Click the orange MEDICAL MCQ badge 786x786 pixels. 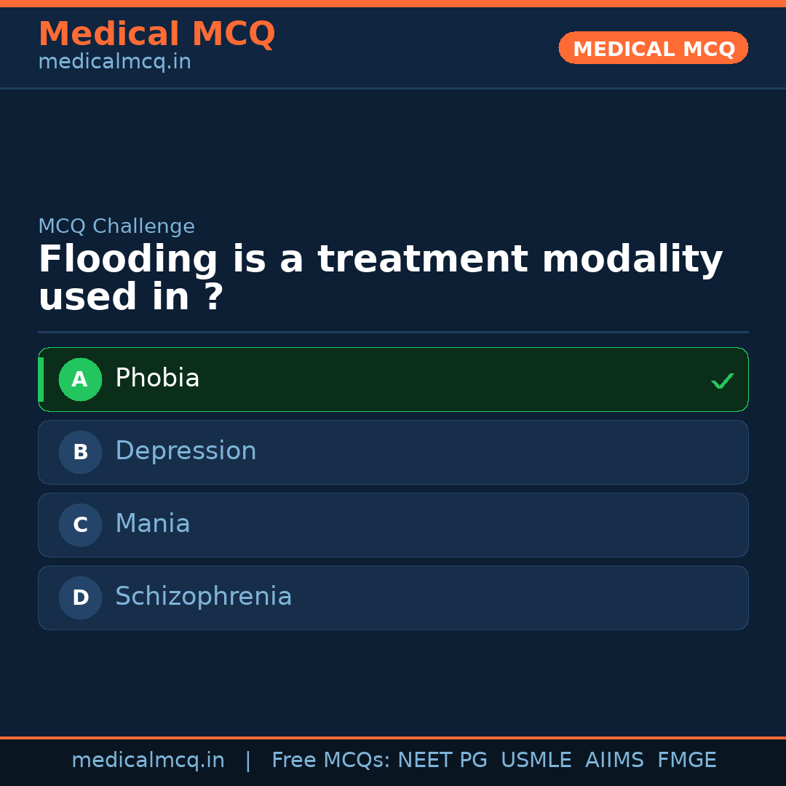click(x=653, y=48)
